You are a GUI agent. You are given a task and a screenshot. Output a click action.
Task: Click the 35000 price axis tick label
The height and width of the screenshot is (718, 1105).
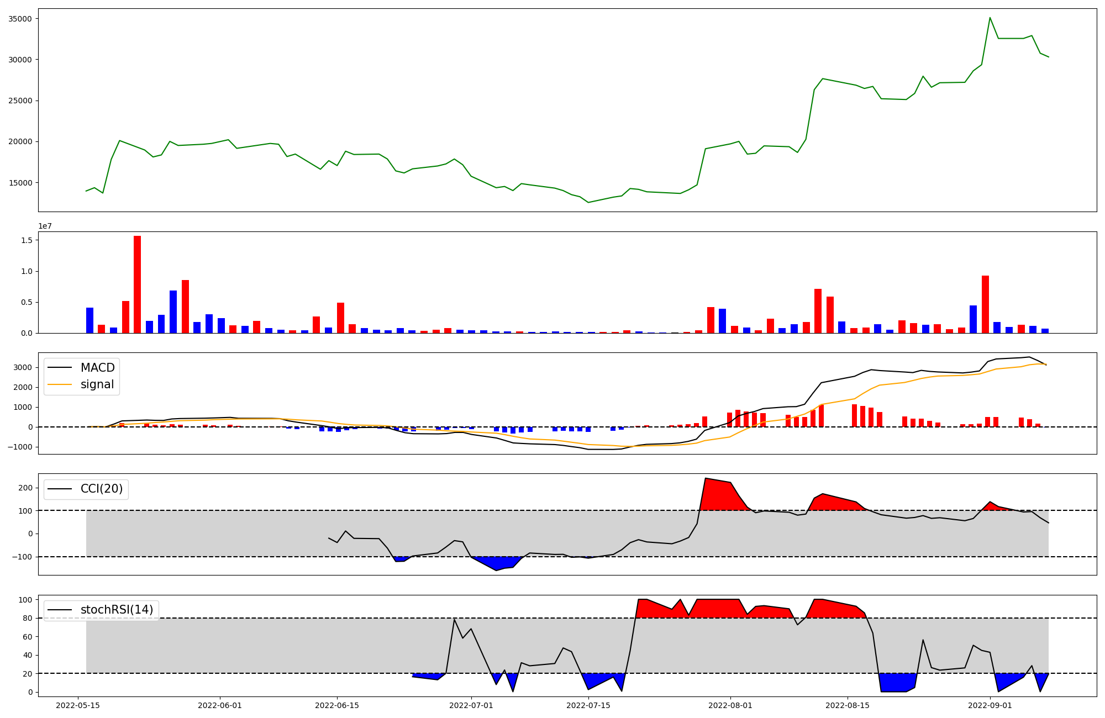[x=20, y=19]
